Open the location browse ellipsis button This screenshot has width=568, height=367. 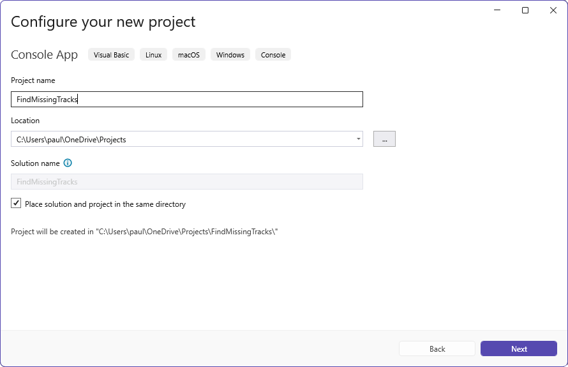pos(384,139)
